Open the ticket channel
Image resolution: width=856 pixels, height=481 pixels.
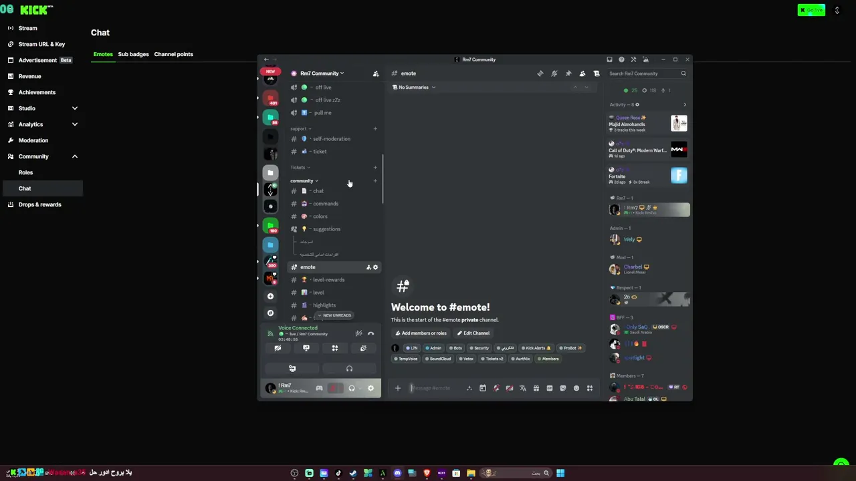(334, 152)
